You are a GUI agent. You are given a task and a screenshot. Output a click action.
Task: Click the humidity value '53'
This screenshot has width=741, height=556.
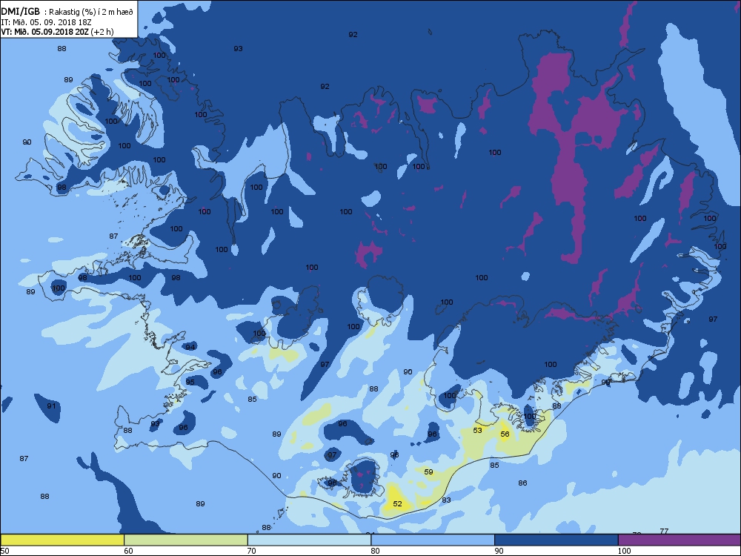[478, 430]
